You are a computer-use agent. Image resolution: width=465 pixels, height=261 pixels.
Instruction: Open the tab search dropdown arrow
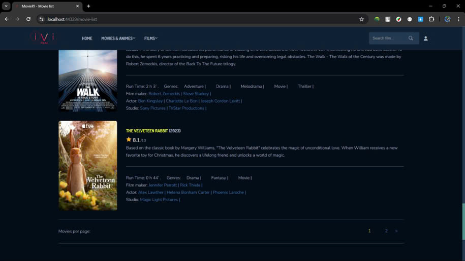point(6,6)
